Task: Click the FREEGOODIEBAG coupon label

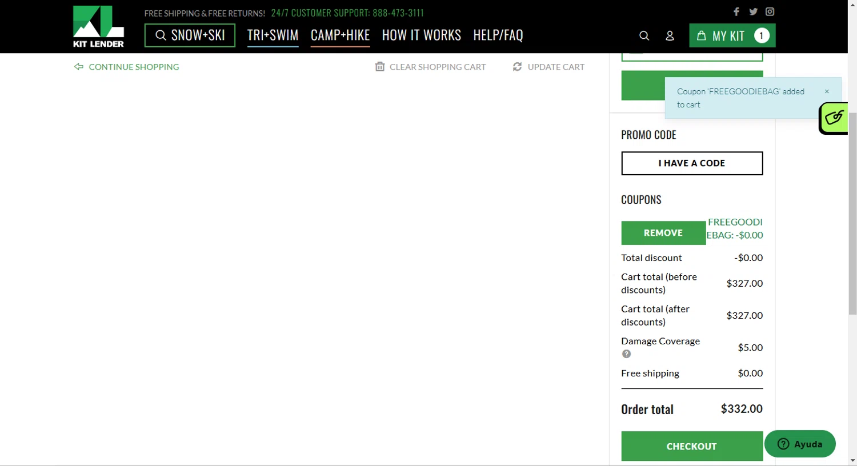Action: [735, 228]
